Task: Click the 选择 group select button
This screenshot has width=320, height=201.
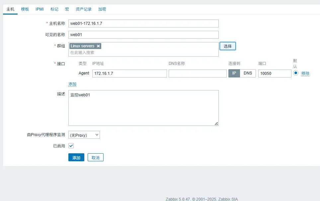Action: pos(227,46)
